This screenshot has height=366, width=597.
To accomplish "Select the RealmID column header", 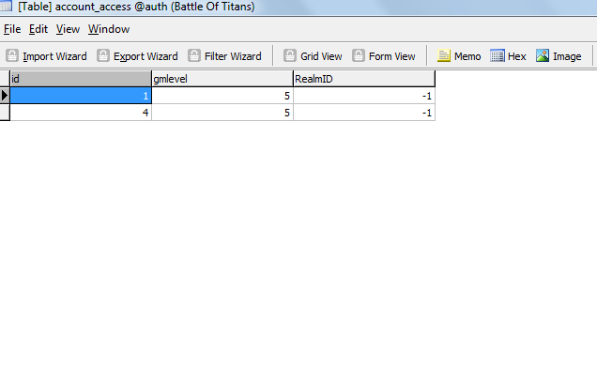I will (x=364, y=79).
